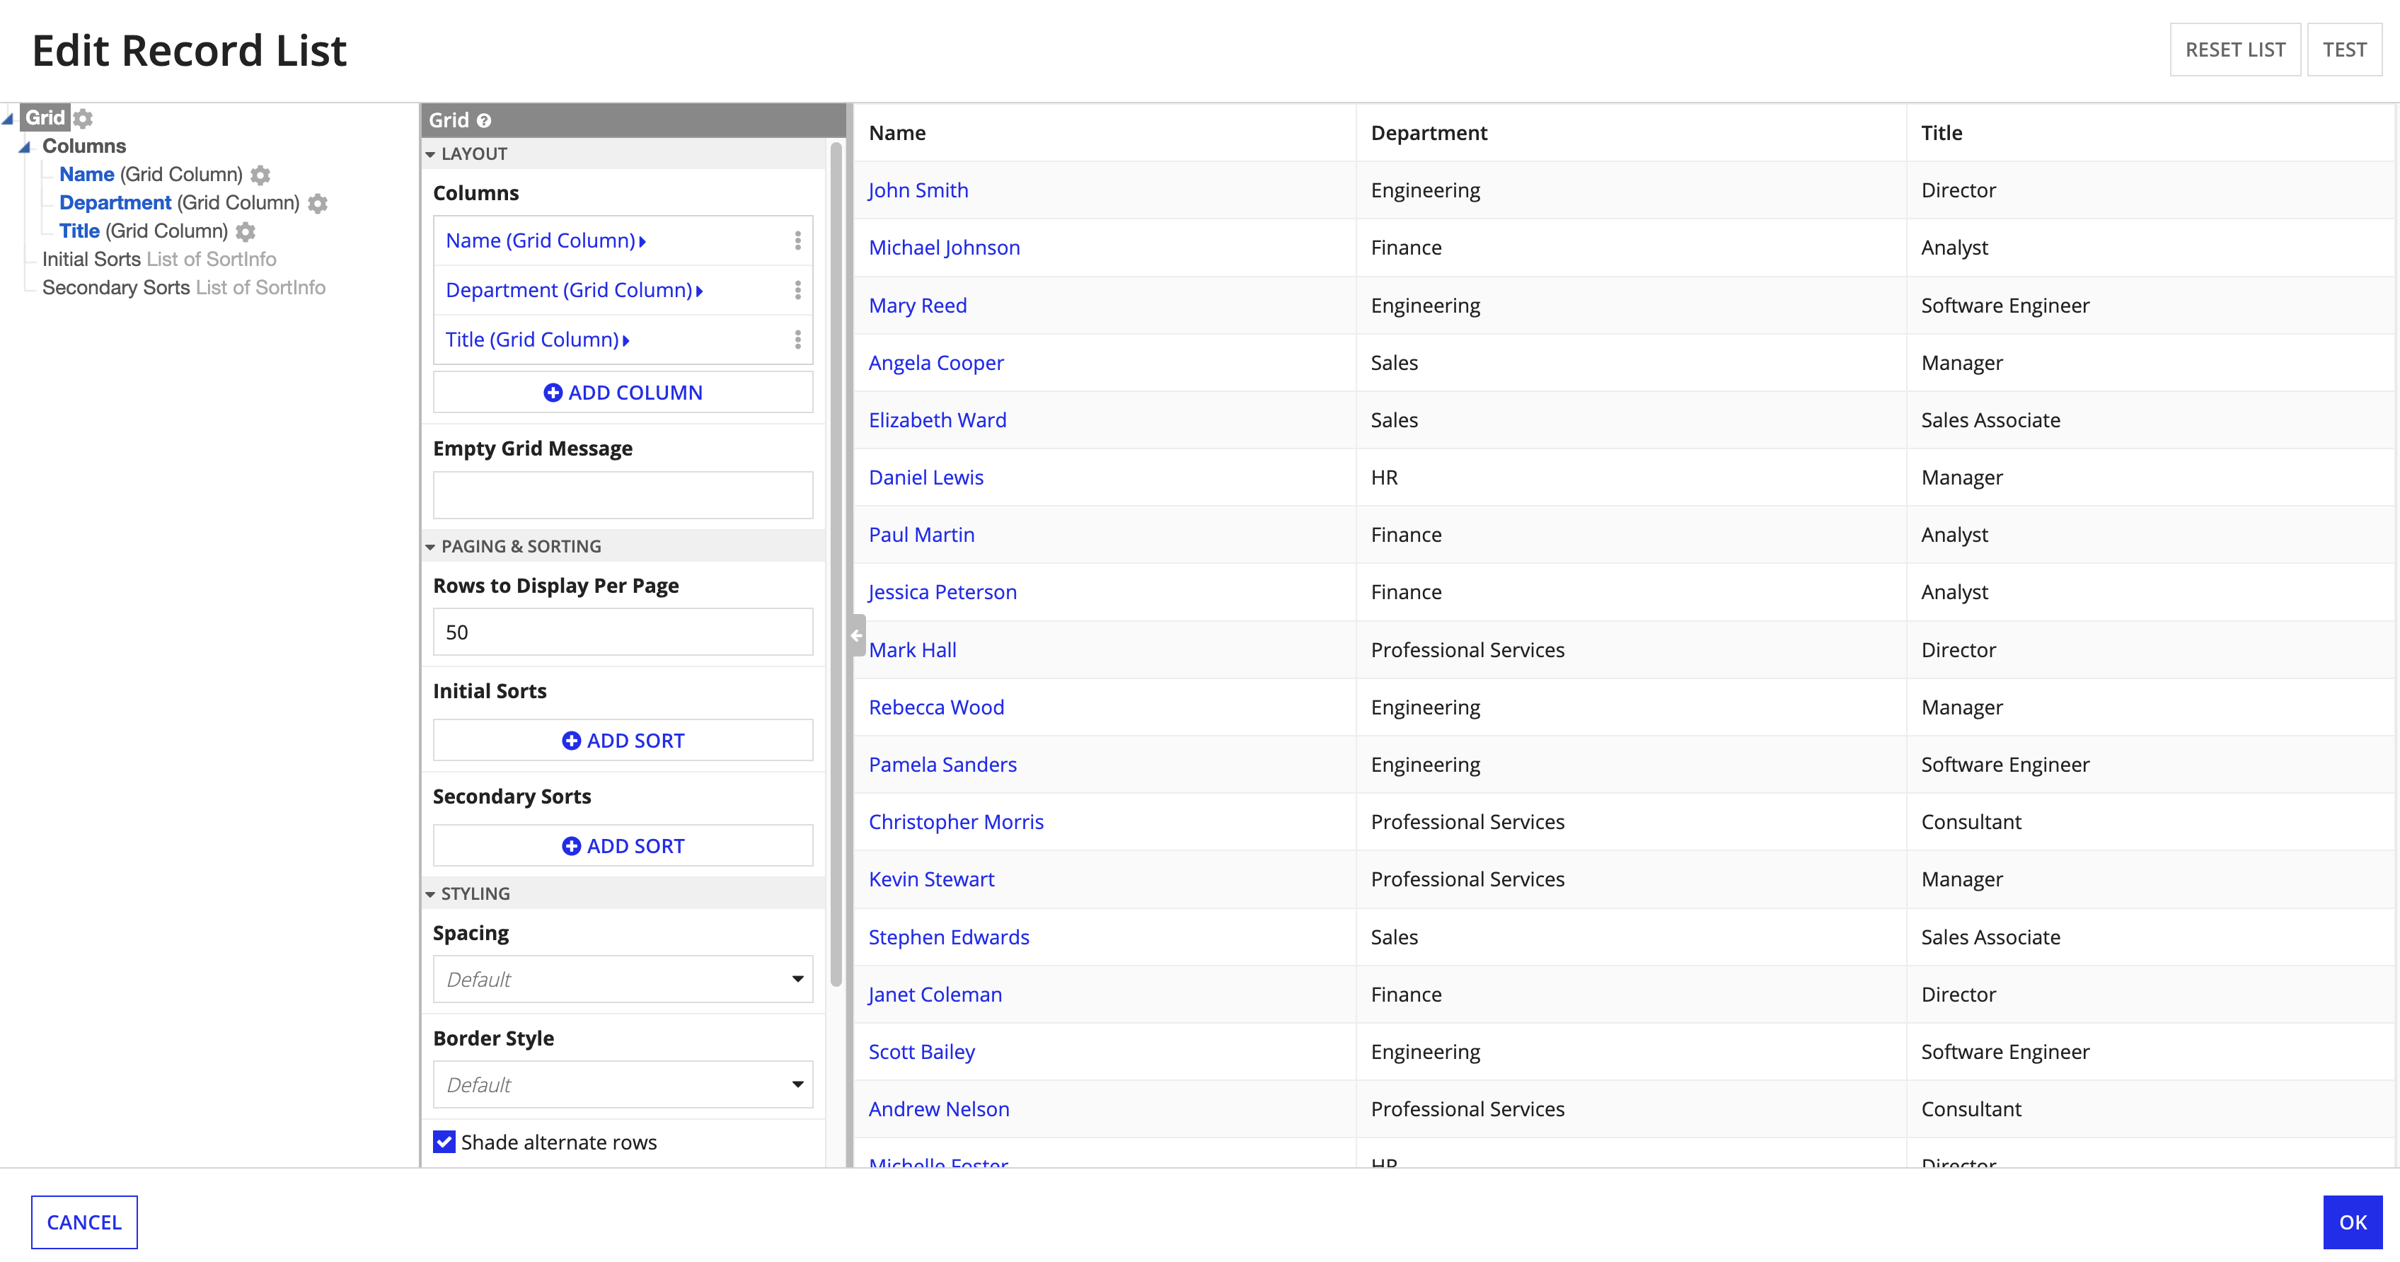Viewport: 2400px width, 1262px height.
Task: Open Michael Johnson record link
Action: point(945,248)
